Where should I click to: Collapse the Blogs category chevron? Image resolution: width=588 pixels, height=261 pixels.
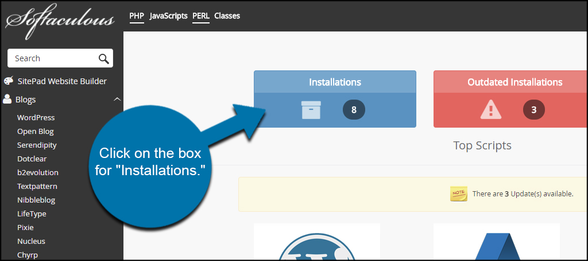(117, 100)
